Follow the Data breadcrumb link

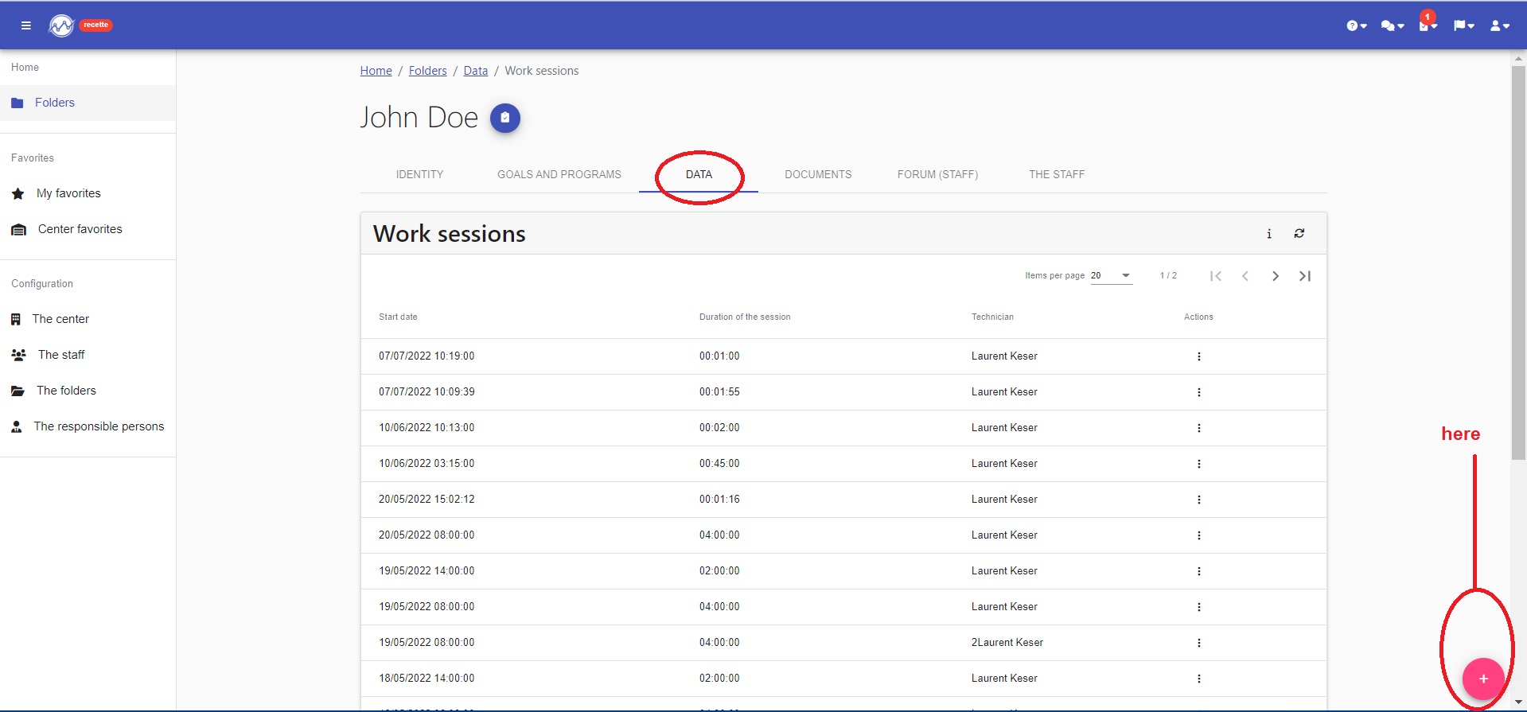[x=476, y=71]
